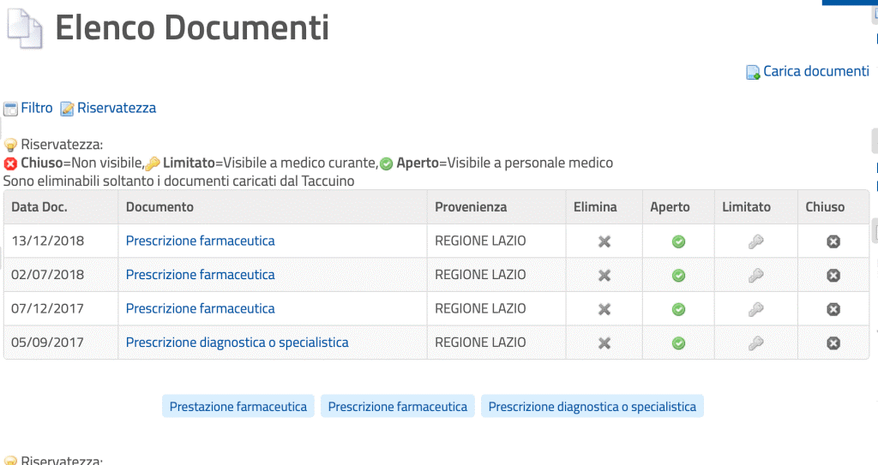This screenshot has width=878, height=465.
Task: Set 05/09/2017 document to Chiuso
Action: coord(833,343)
